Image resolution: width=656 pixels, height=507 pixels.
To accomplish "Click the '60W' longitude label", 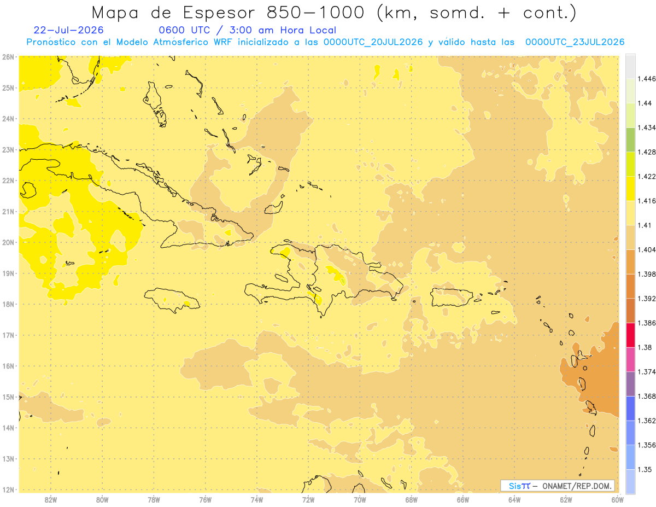I will [617, 499].
